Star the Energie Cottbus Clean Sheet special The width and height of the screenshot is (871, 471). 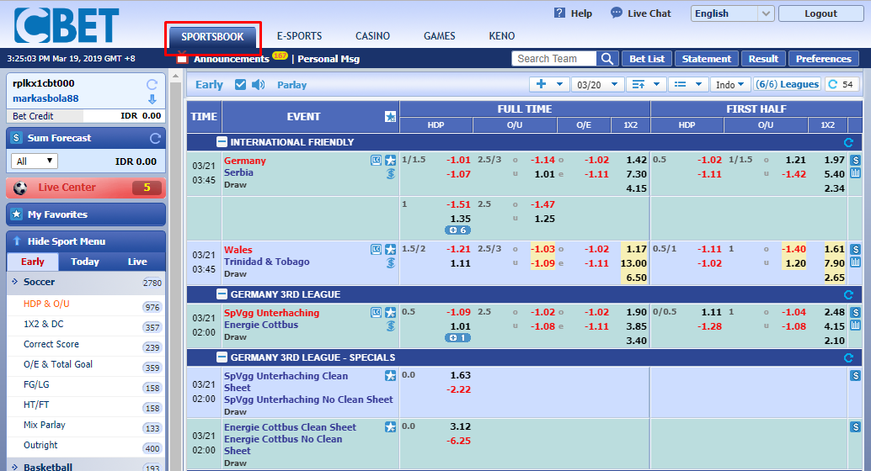[391, 427]
